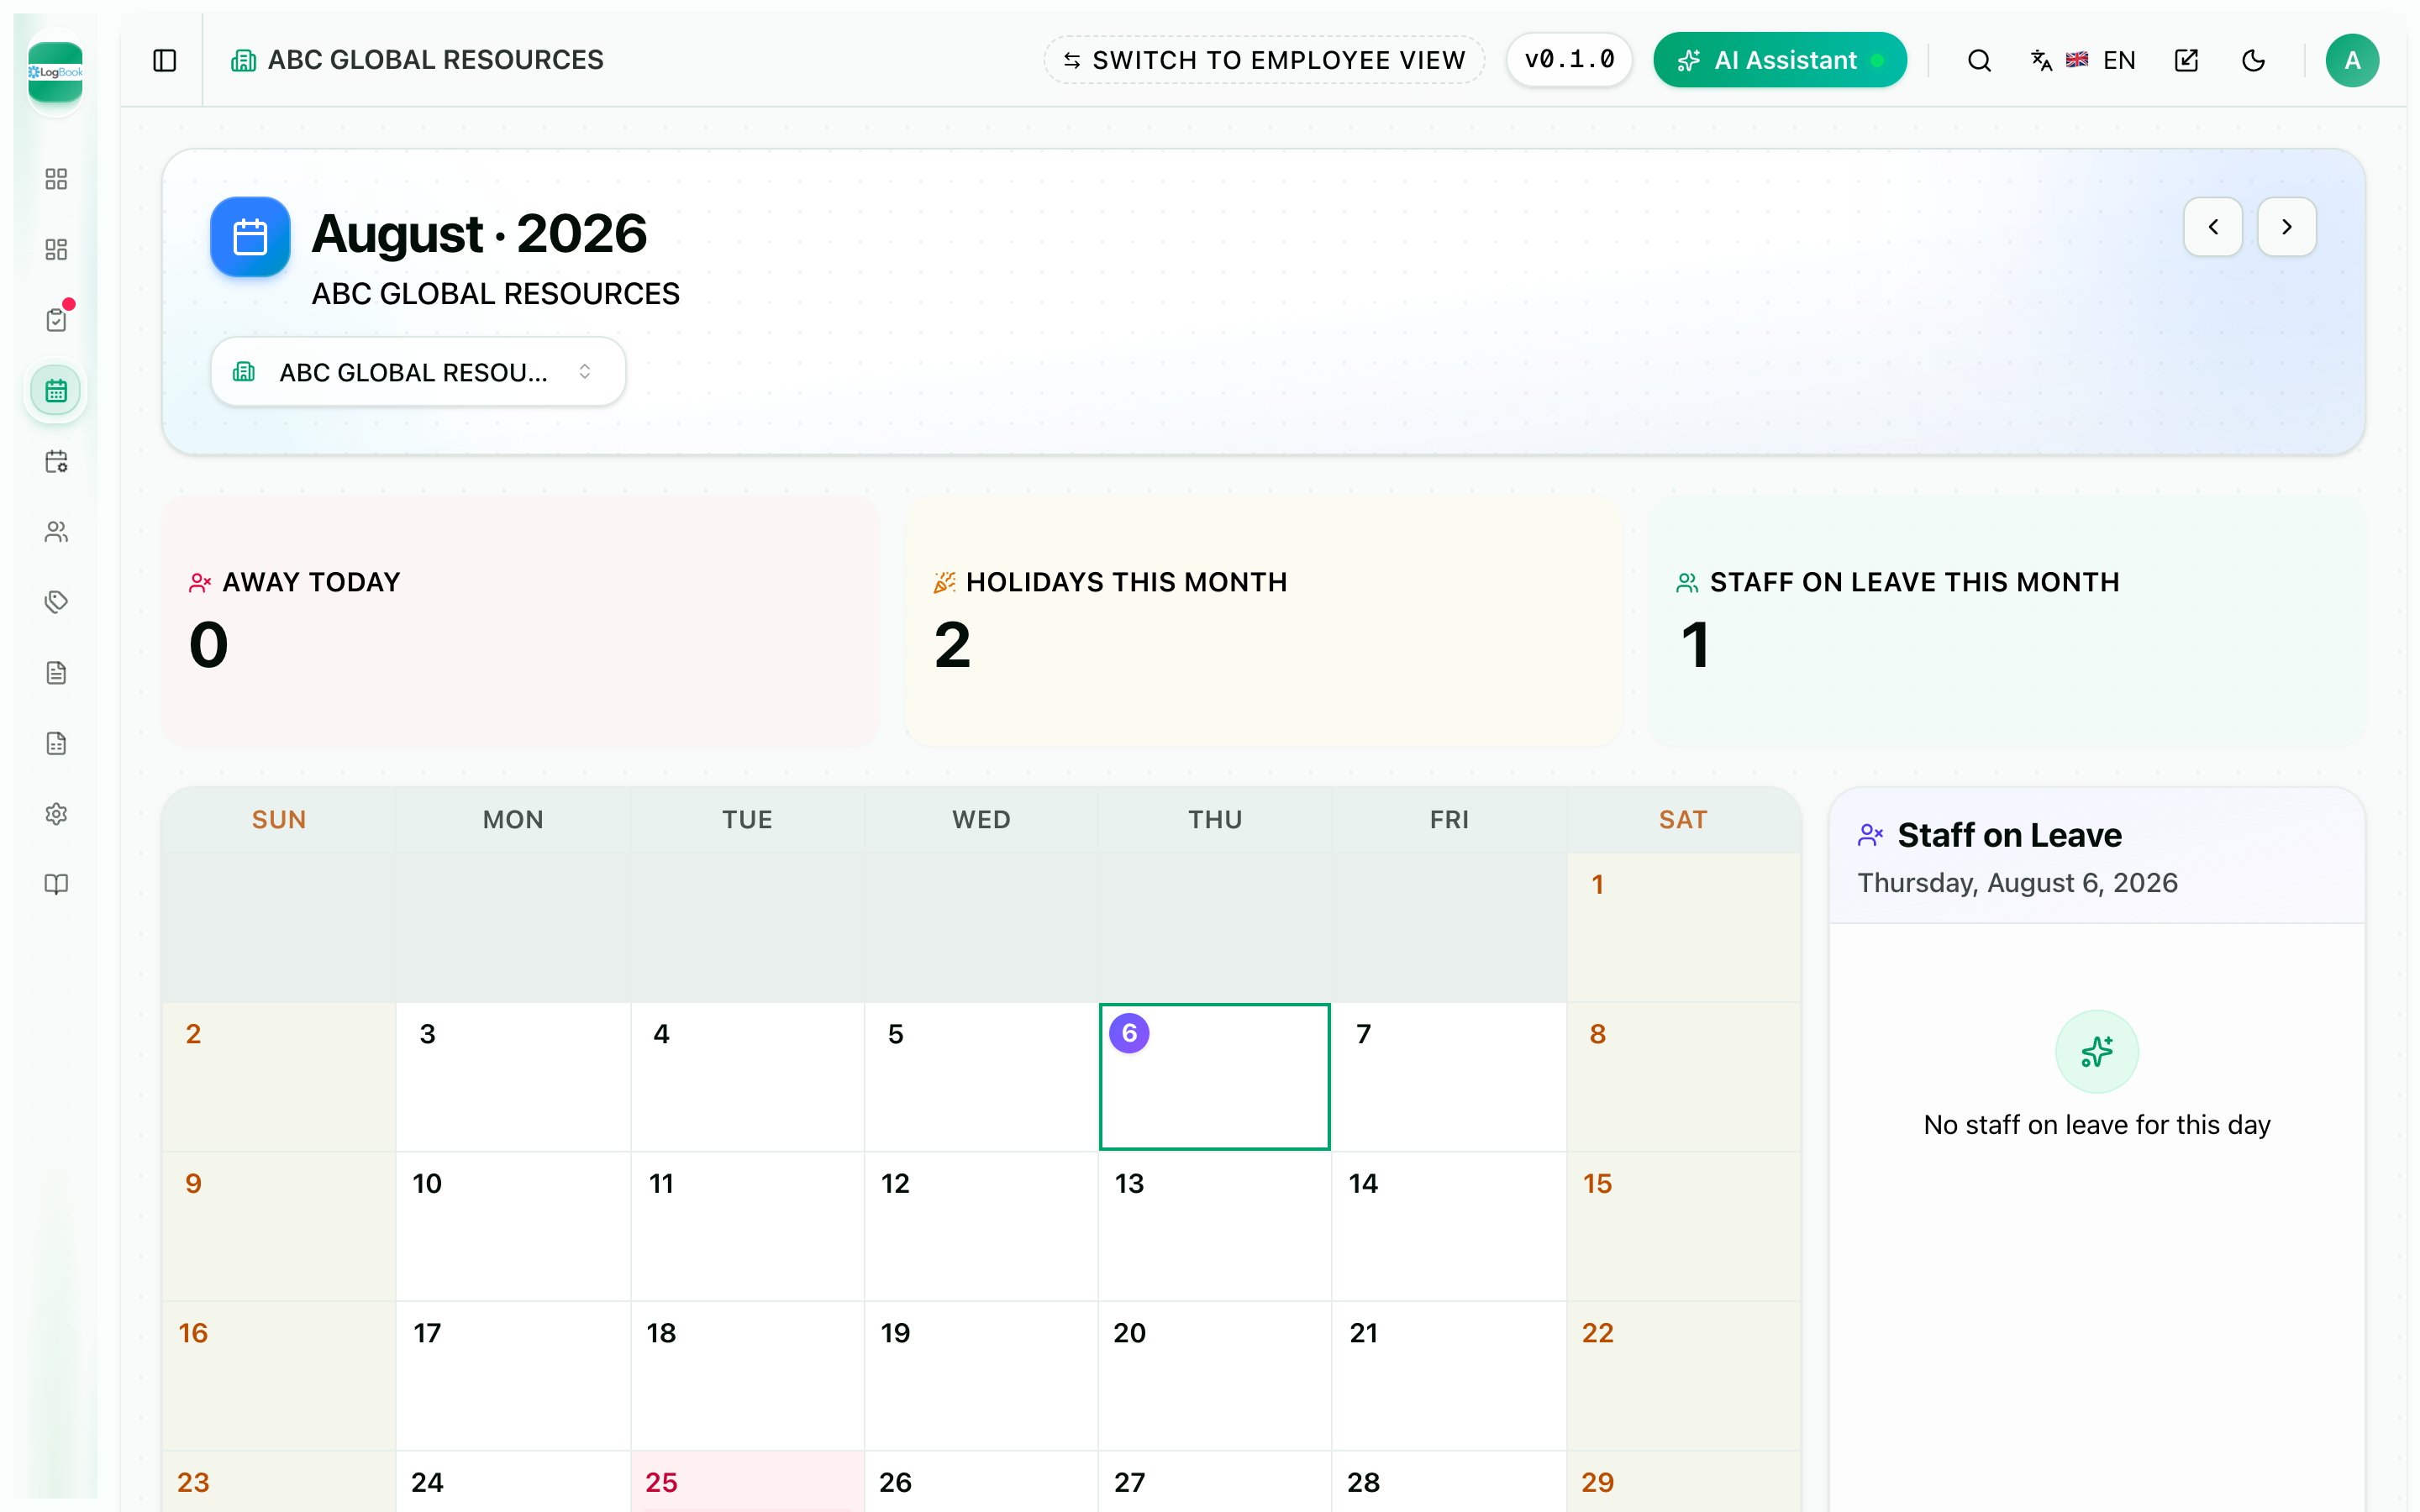Click the external open-in-new icon
Screen dimensions: 2420x1512
(x=2186, y=61)
